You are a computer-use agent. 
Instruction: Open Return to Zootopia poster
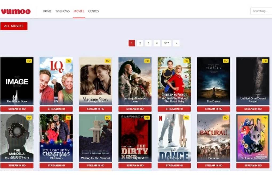(x=253, y=138)
